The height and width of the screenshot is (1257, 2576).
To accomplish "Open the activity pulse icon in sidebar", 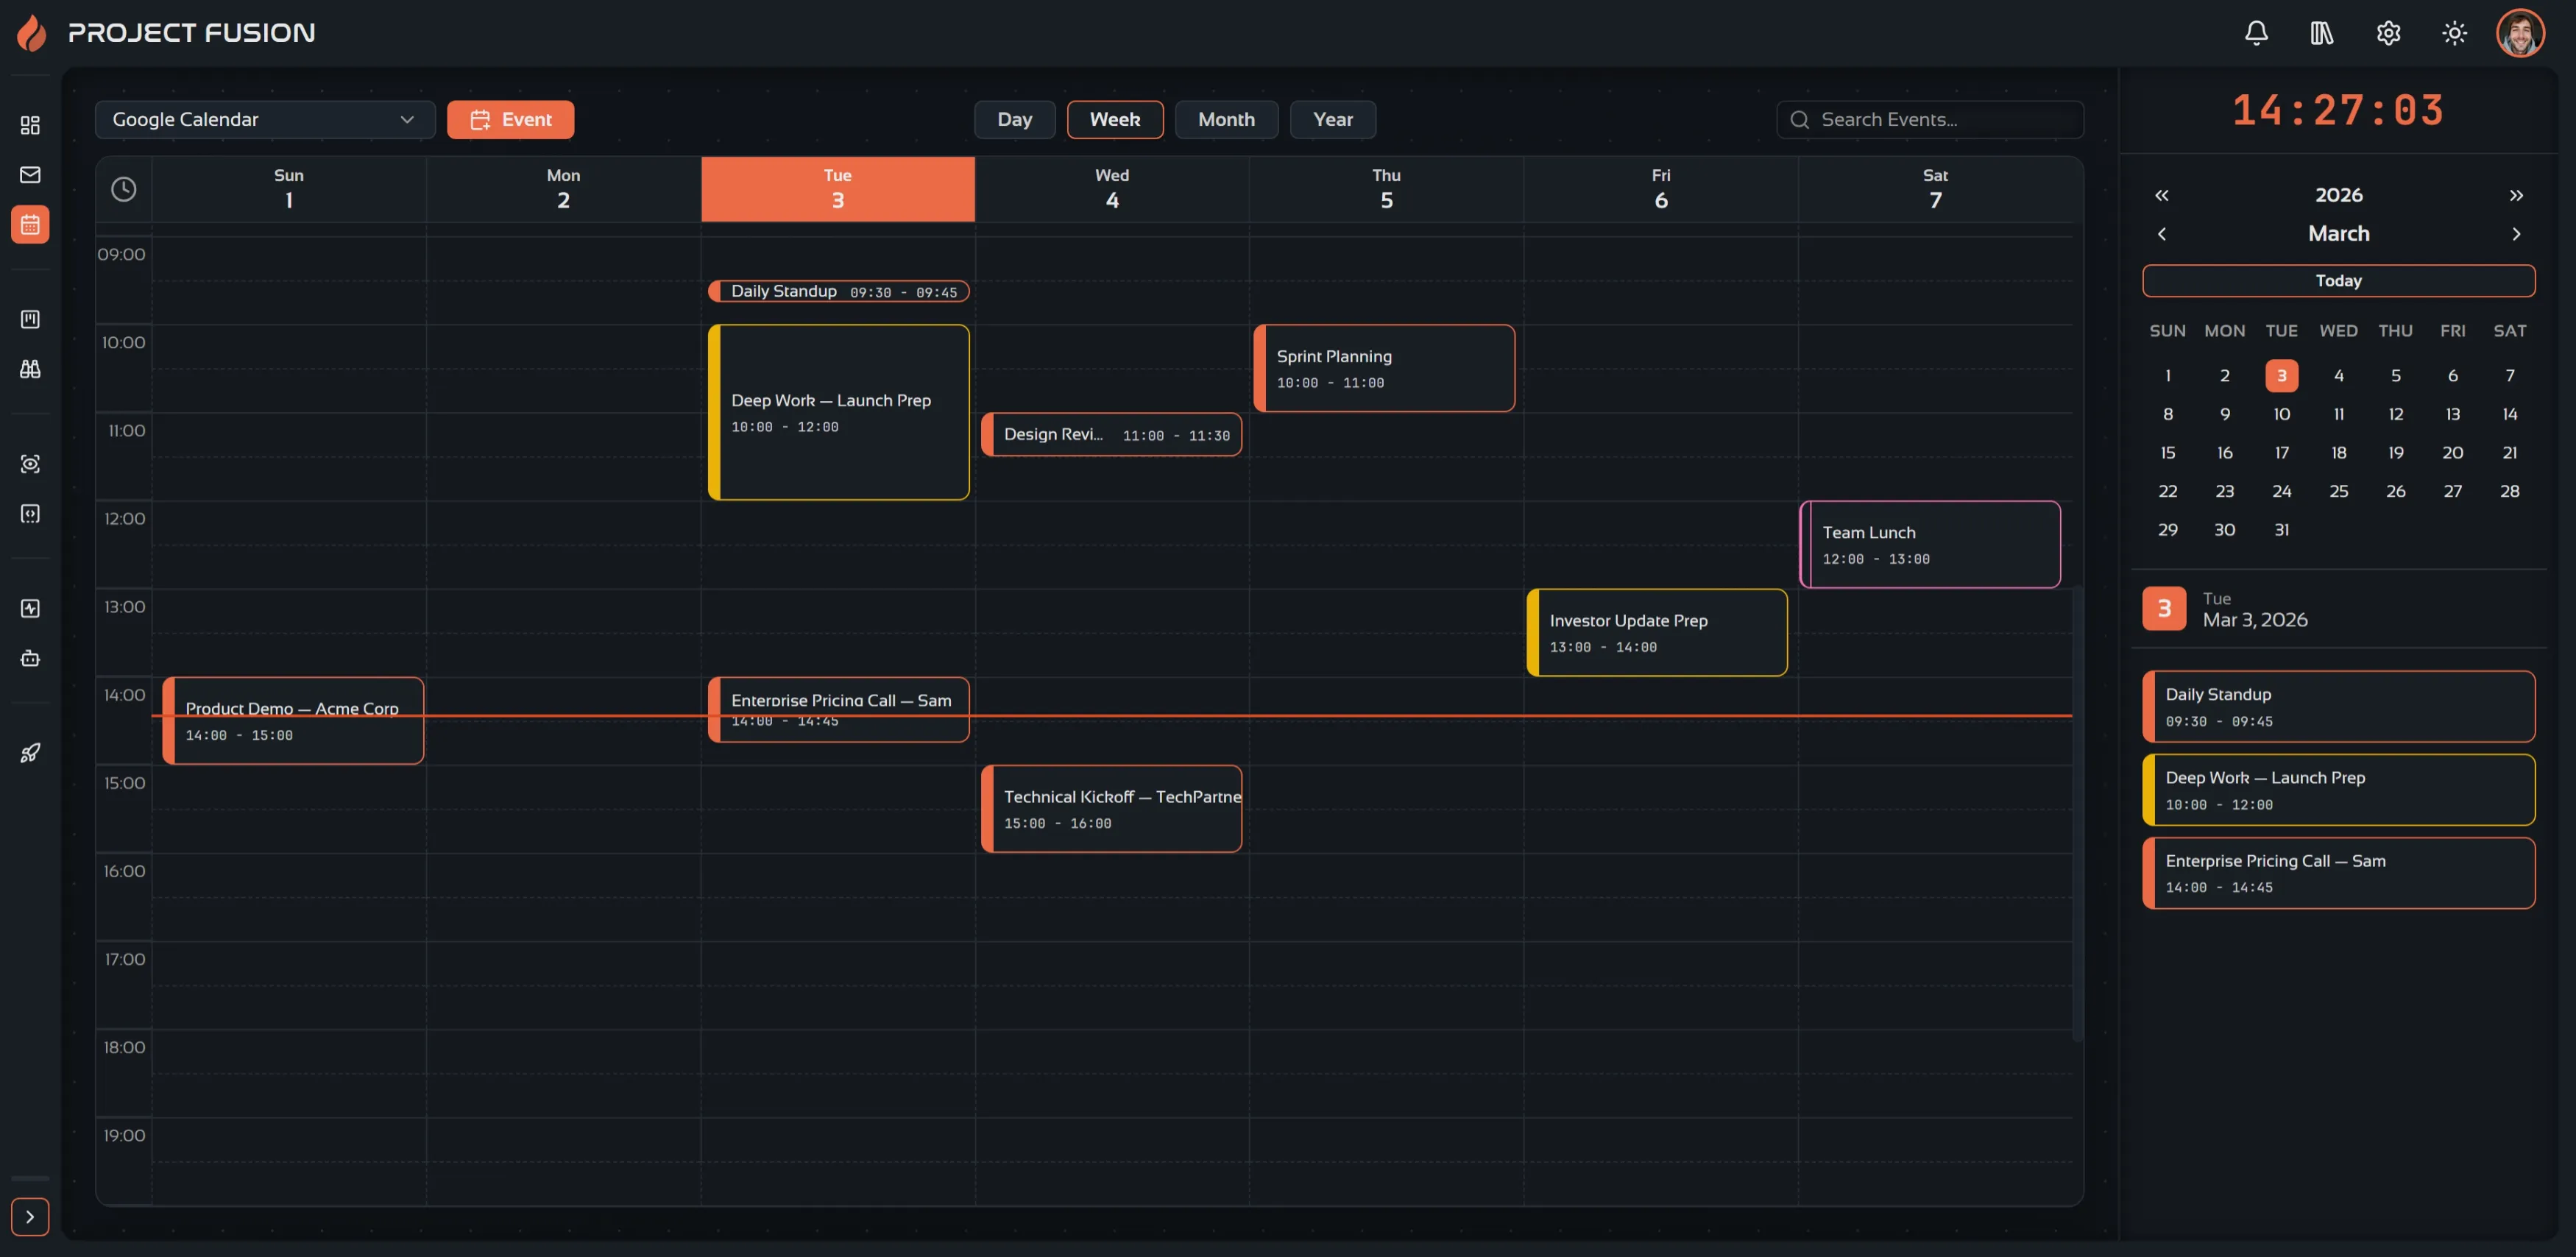I will [30, 608].
